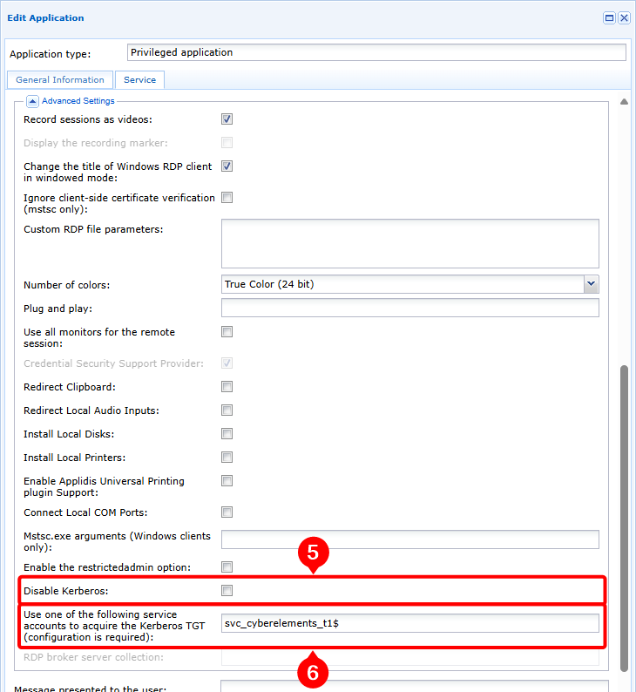Check Ignore client-side certificate verification
The width and height of the screenshot is (636, 692).
pyautogui.click(x=227, y=198)
